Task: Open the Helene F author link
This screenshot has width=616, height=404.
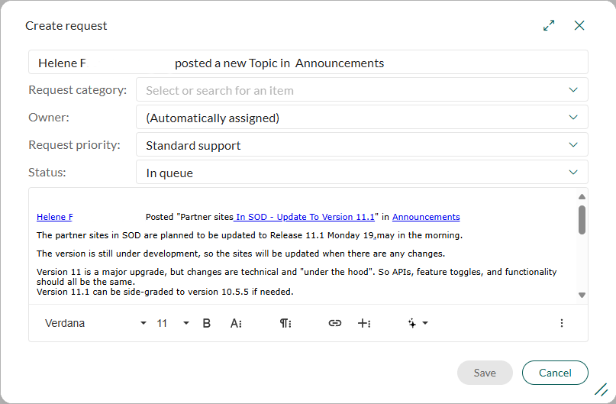Action: point(55,217)
